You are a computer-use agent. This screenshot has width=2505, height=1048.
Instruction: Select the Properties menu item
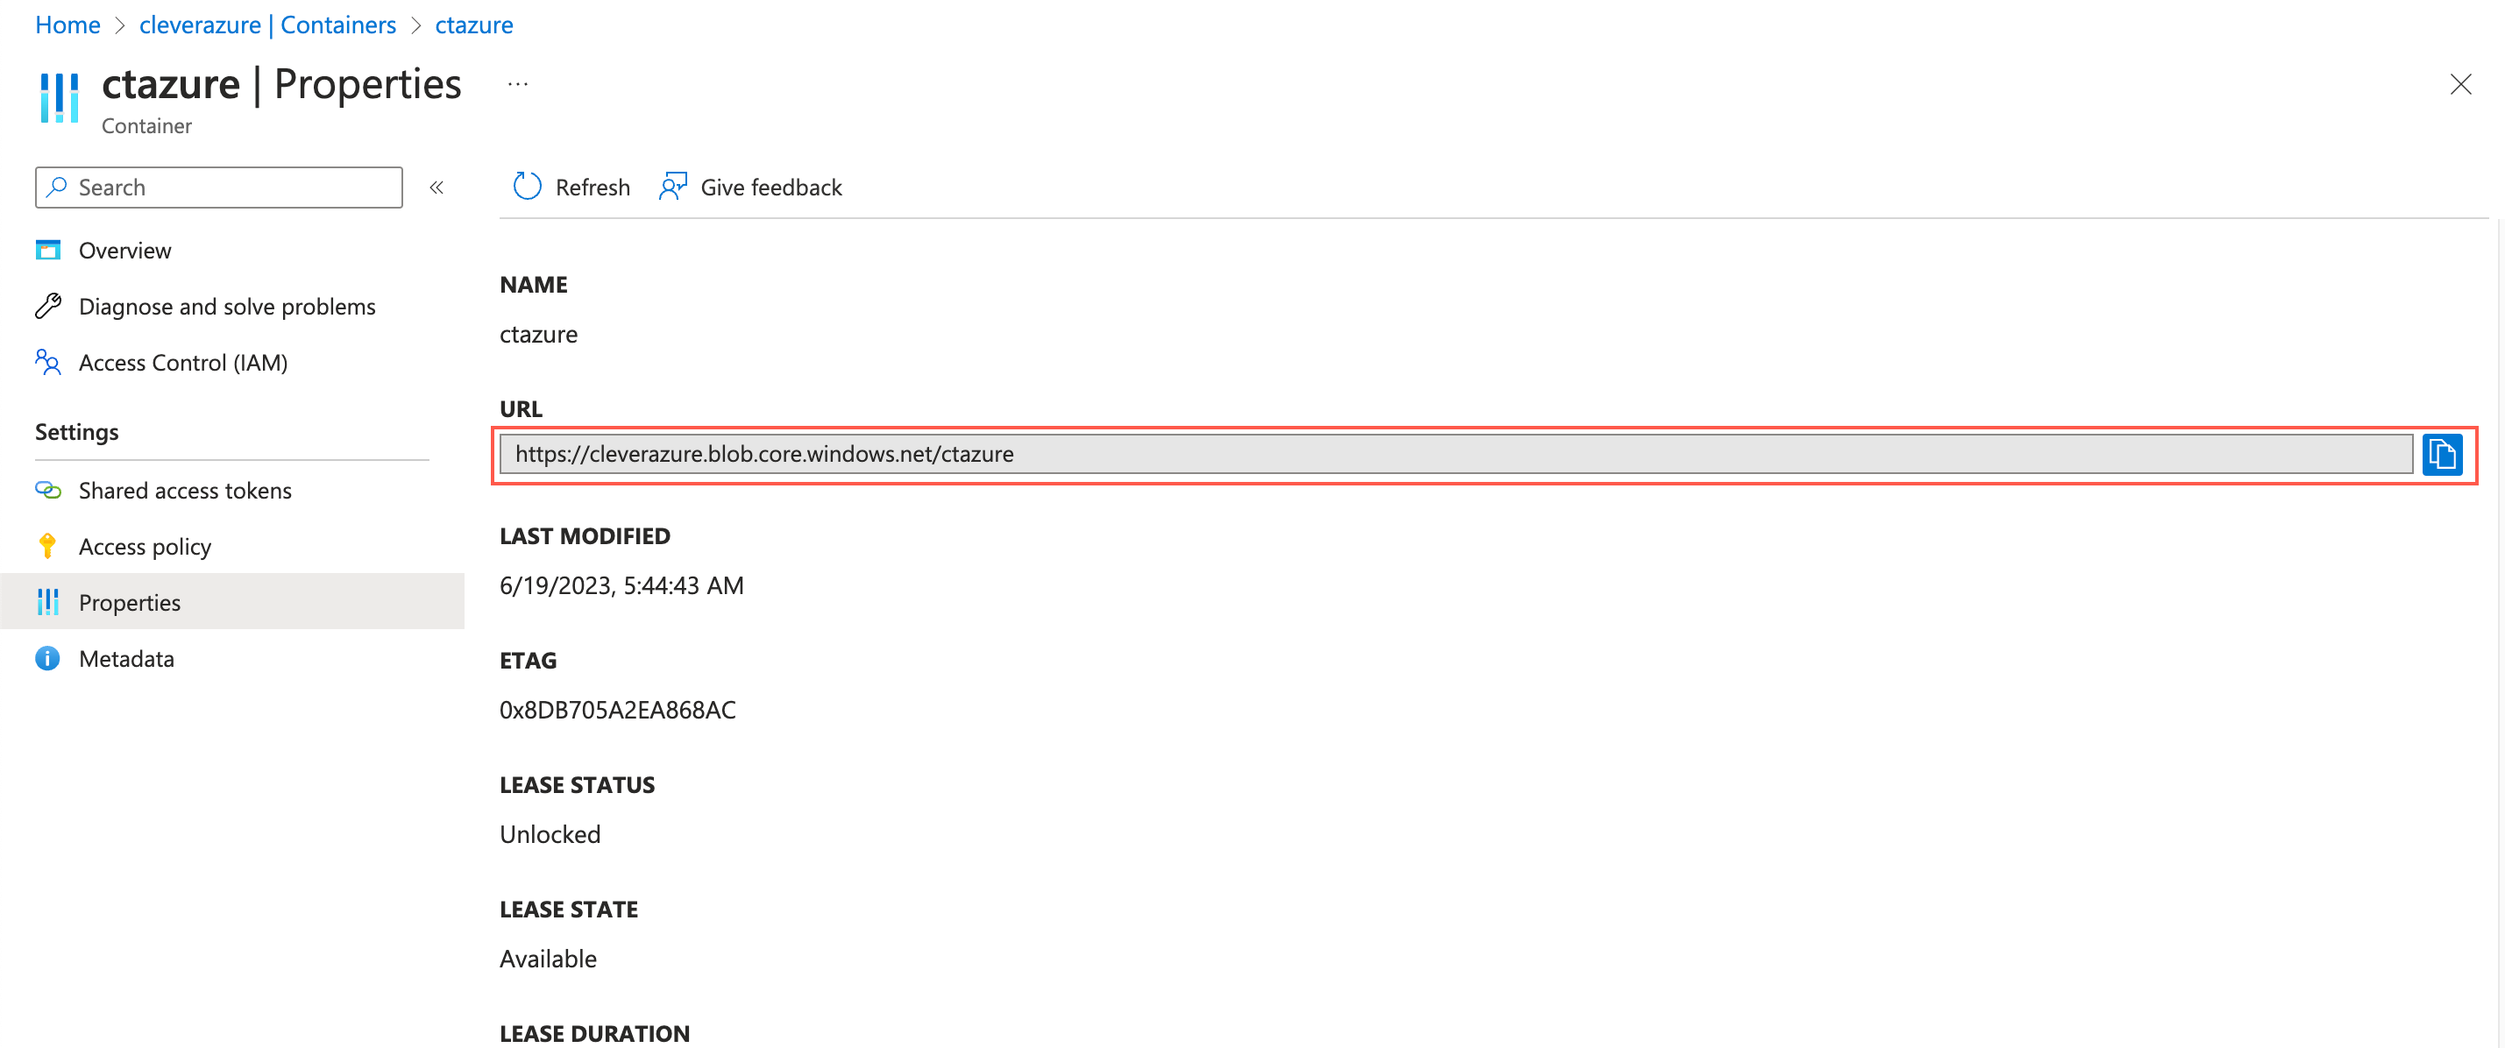(x=231, y=602)
